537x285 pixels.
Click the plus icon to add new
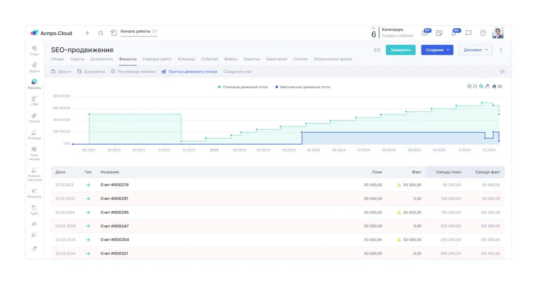click(x=87, y=33)
